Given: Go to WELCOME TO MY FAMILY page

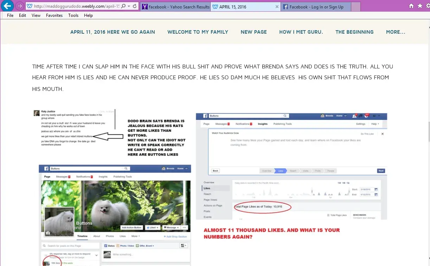Looking at the screenshot, I should click(x=198, y=32).
